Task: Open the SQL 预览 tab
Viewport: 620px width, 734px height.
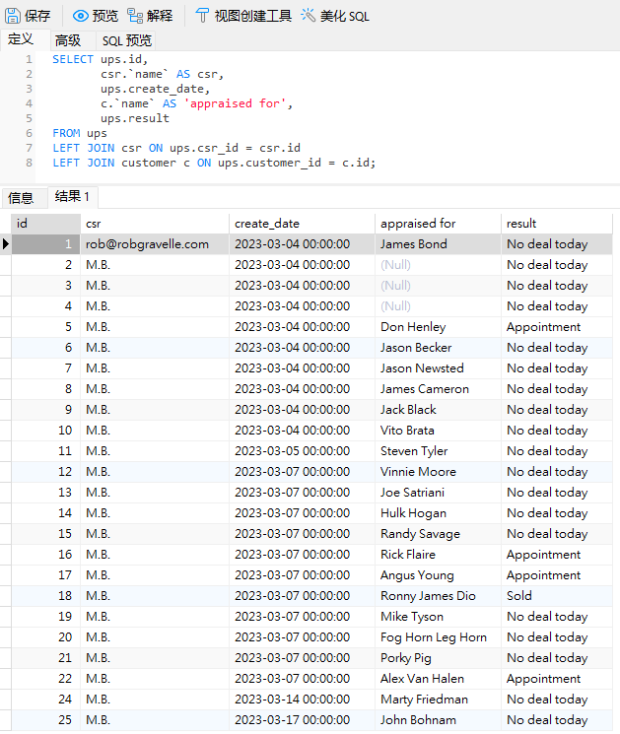Action: coord(126,40)
